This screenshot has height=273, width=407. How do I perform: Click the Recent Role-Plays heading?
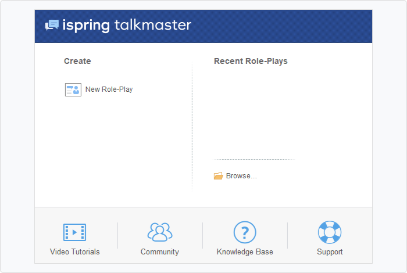(x=251, y=61)
